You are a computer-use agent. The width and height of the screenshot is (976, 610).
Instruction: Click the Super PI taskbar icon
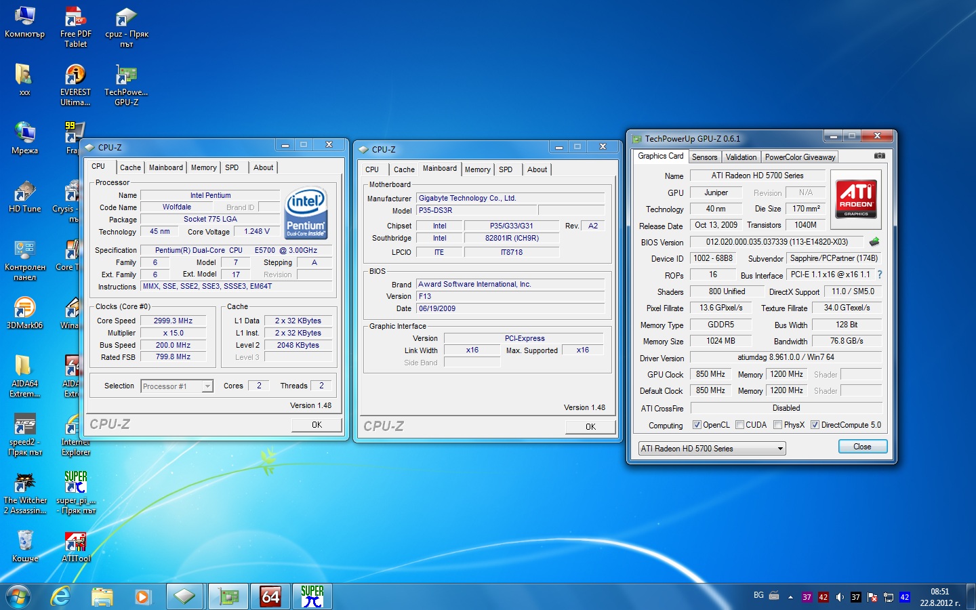pyautogui.click(x=312, y=596)
